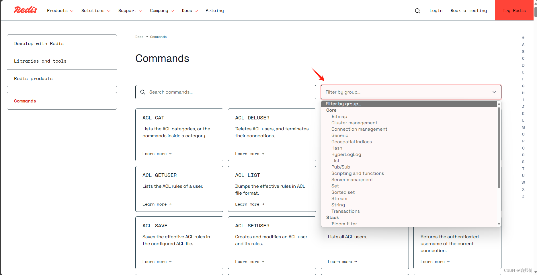Click the dropdown list scroll-up arrow
Image resolution: width=537 pixels, height=275 pixels.
[499, 104]
